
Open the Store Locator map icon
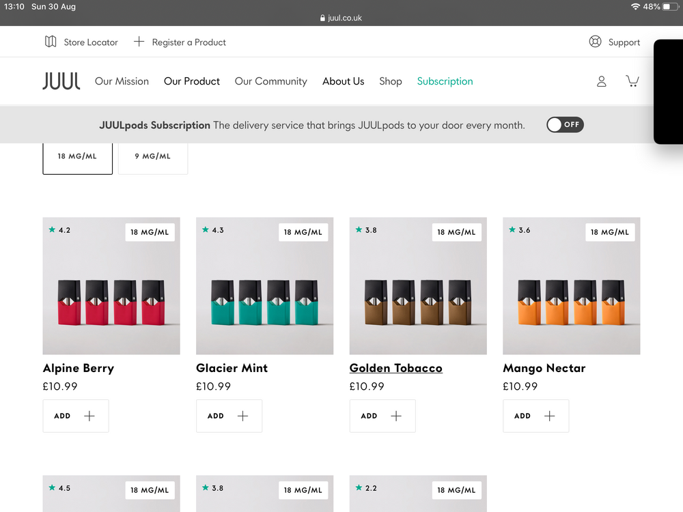pyautogui.click(x=51, y=42)
